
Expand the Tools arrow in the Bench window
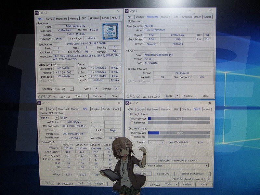click(x=176, y=184)
